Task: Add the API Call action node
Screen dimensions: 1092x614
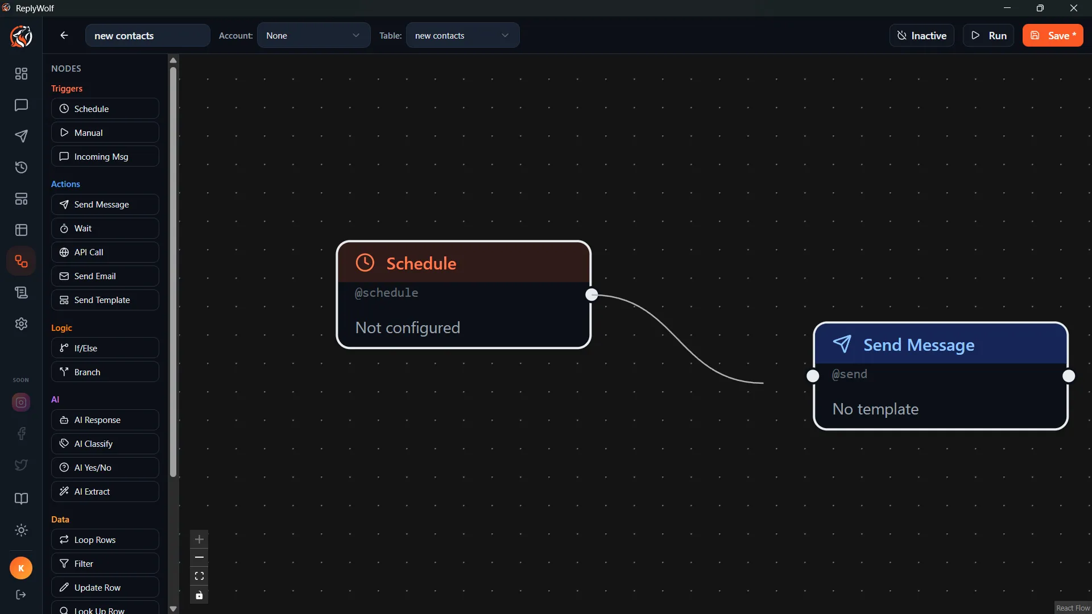Action: 105,252
